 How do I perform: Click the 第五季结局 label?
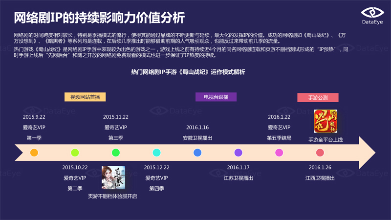[279, 138]
